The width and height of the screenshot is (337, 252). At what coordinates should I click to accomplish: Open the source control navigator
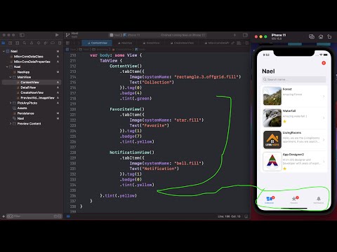tap(11, 43)
